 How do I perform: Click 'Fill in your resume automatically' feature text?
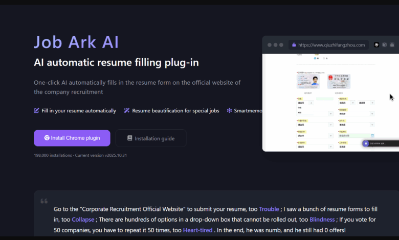[x=79, y=111]
